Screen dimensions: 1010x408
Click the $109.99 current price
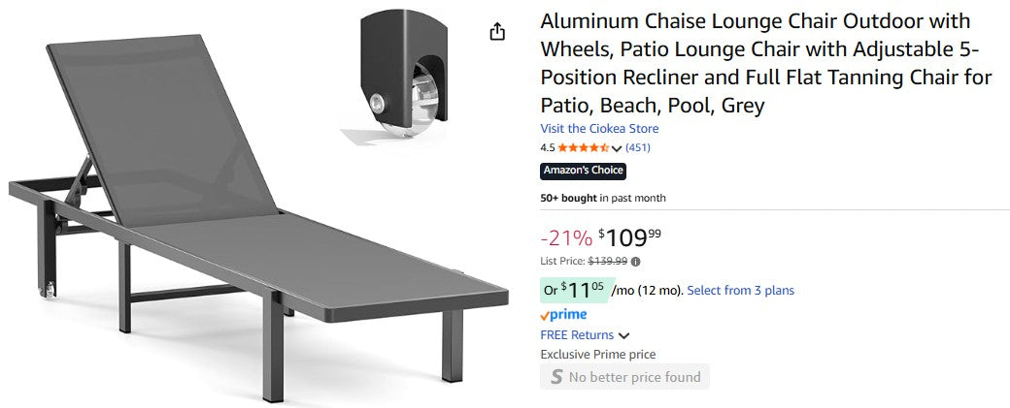click(x=631, y=236)
